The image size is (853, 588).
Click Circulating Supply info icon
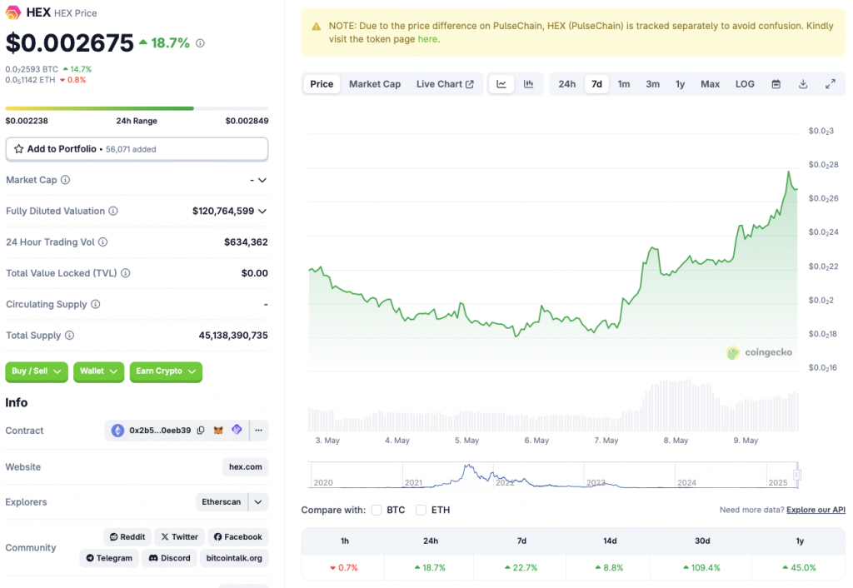coord(96,303)
